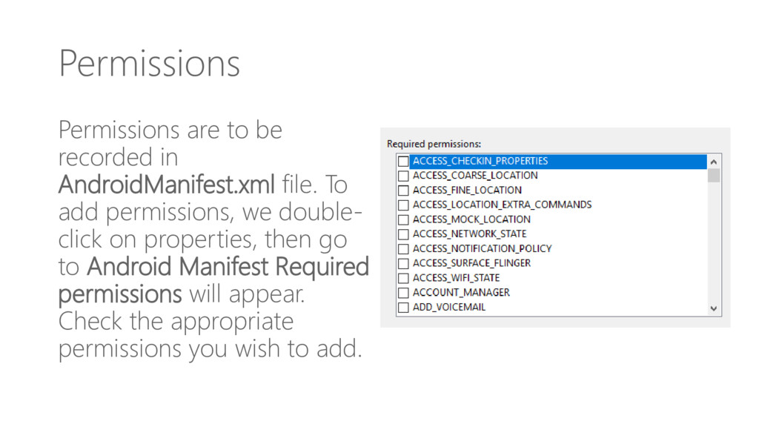This screenshot has height=427, width=759.
Task: Toggle the ACCESS_MOCK_LOCATION checkbox
Action: [x=403, y=219]
